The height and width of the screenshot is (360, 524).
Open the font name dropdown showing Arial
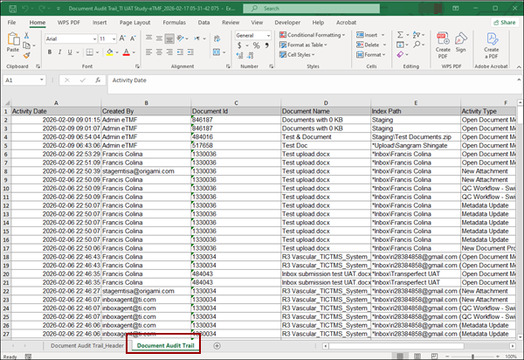(x=68, y=38)
